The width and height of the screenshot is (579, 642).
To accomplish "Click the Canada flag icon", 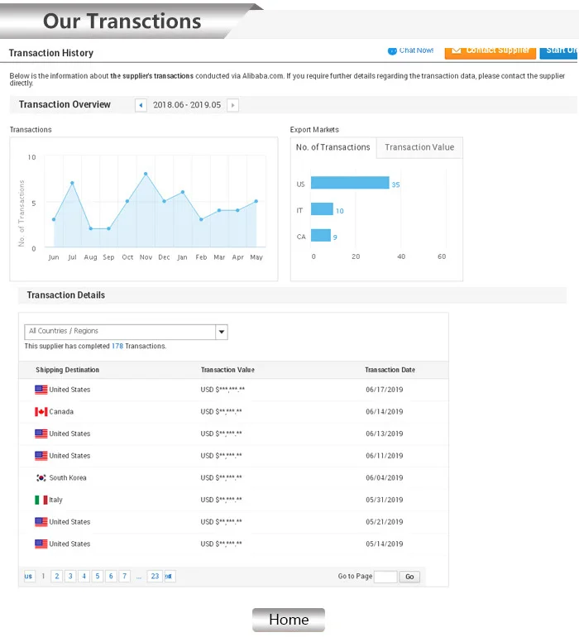I will pyautogui.click(x=41, y=412).
